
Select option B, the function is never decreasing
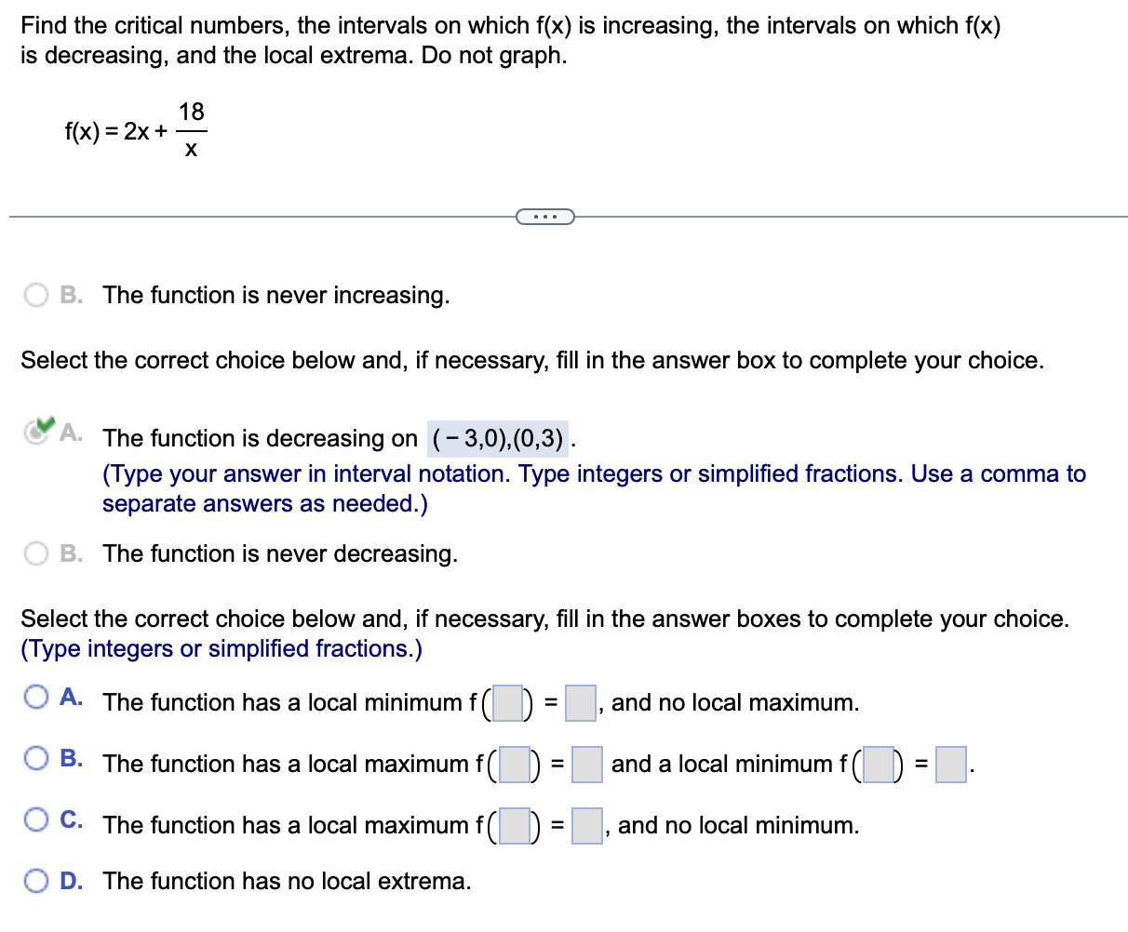pyautogui.click(x=35, y=553)
